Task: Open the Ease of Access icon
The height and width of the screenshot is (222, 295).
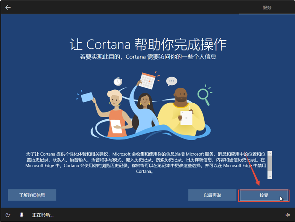Action: coord(8,215)
